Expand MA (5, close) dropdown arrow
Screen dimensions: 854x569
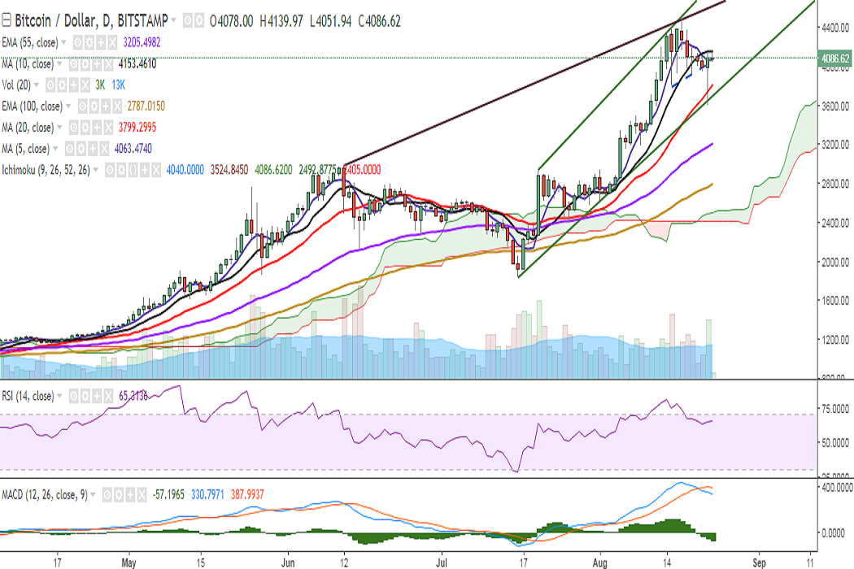(55, 148)
